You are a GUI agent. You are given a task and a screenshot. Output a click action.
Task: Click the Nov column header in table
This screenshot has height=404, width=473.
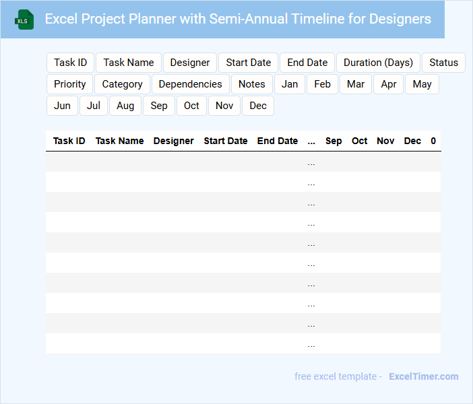385,141
